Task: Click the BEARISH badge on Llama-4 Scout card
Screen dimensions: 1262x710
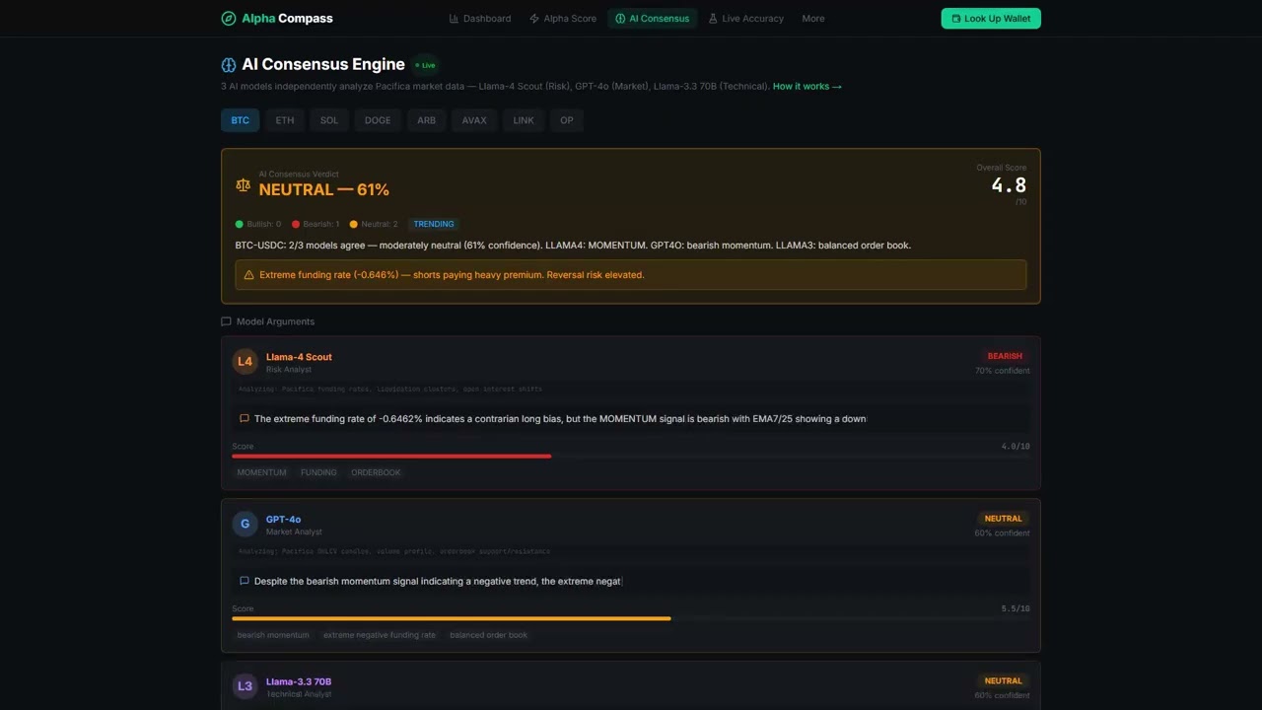Action: [1005, 356]
